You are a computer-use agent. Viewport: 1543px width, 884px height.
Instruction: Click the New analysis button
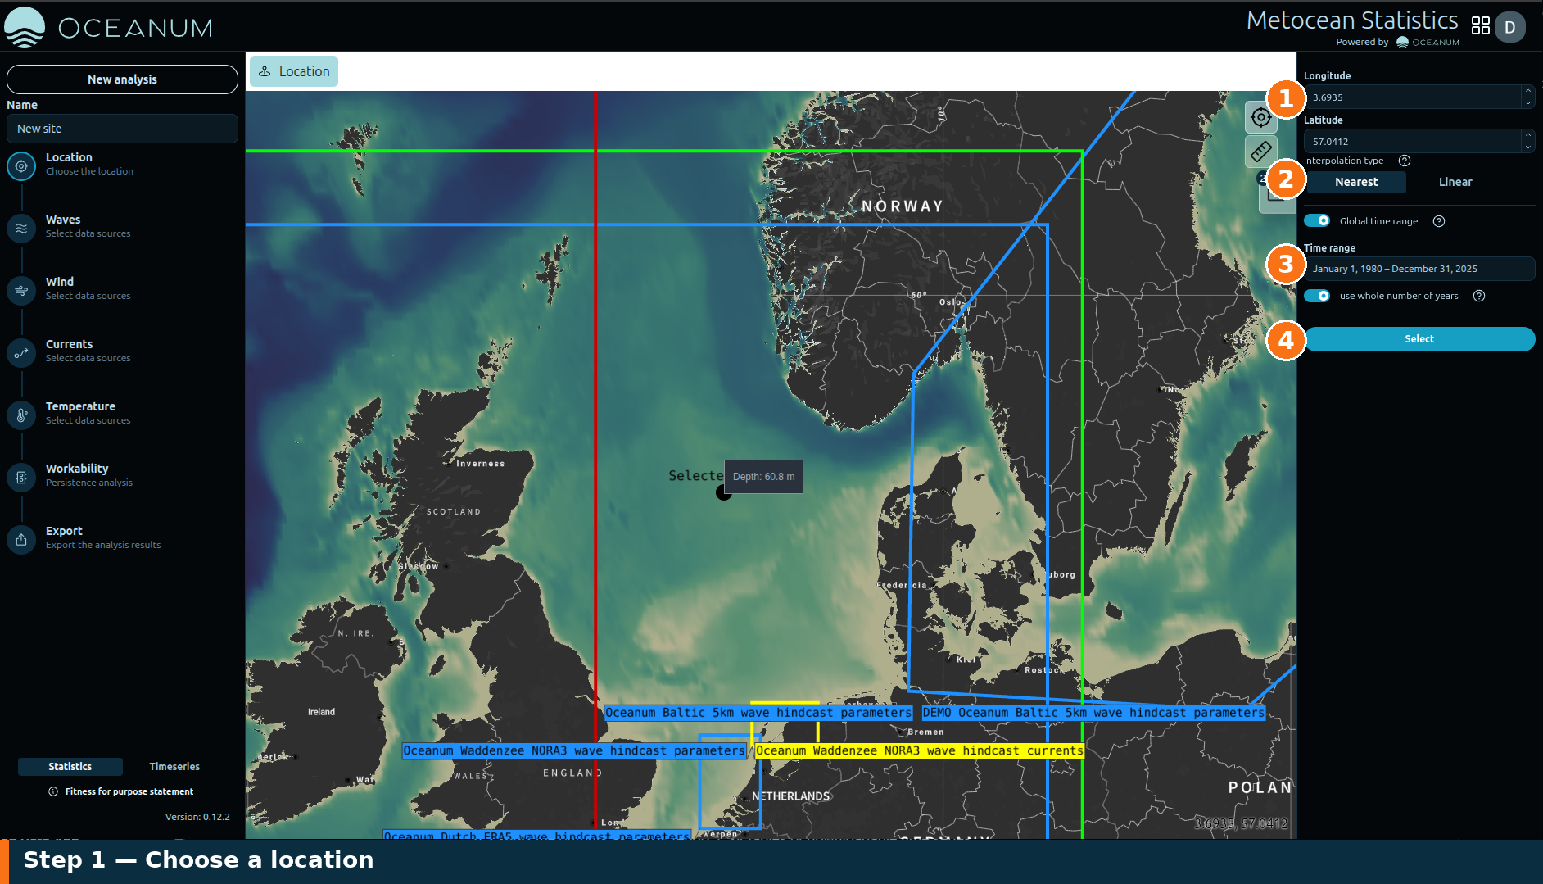122,79
